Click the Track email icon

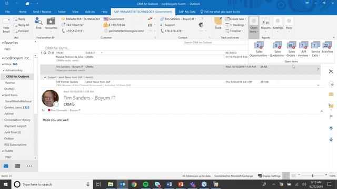[x=218, y=23]
